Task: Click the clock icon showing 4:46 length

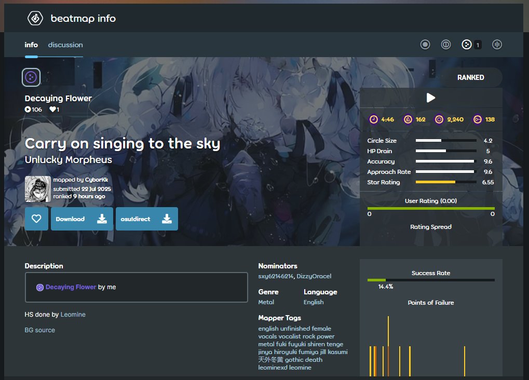Action: [375, 119]
